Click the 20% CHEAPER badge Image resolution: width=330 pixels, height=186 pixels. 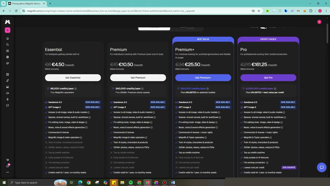289,167
